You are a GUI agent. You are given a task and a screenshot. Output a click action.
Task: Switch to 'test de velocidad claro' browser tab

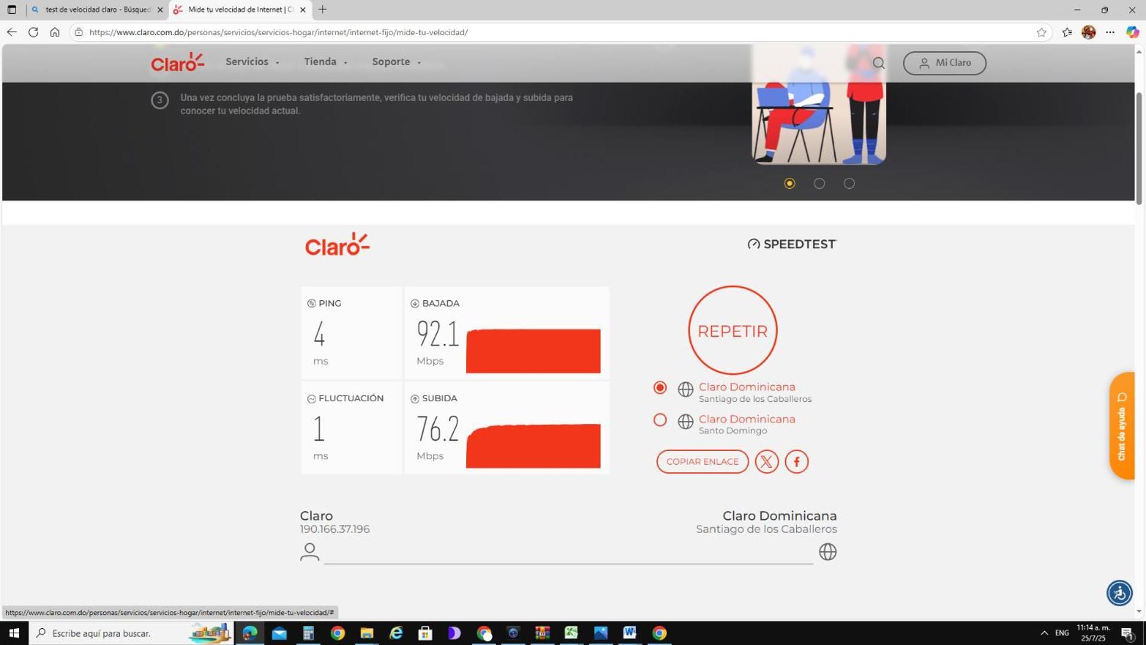tap(97, 10)
